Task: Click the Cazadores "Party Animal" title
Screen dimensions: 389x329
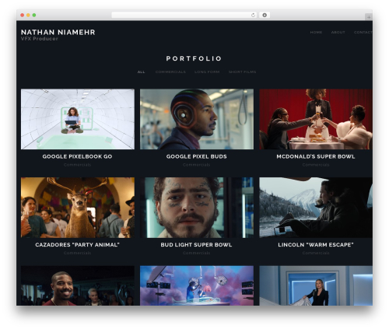Action: pos(77,245)
